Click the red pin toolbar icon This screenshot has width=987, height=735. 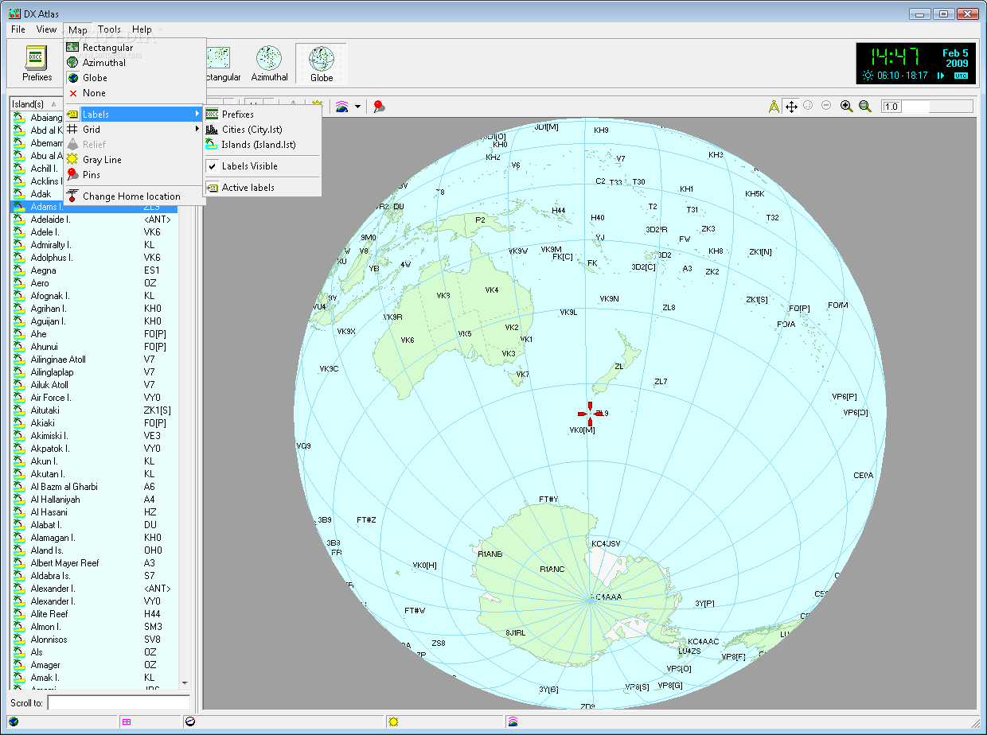(x=378, y=107)
